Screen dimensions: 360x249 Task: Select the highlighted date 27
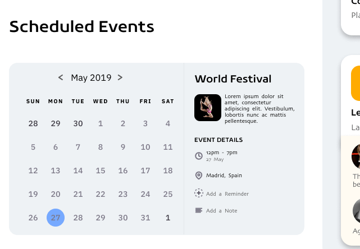pyautogui.click(x=56, y=218)
